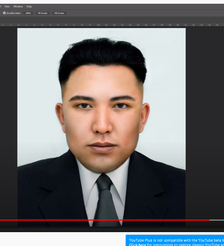Click the portrait image on canvas

click(x=101, y=127)
